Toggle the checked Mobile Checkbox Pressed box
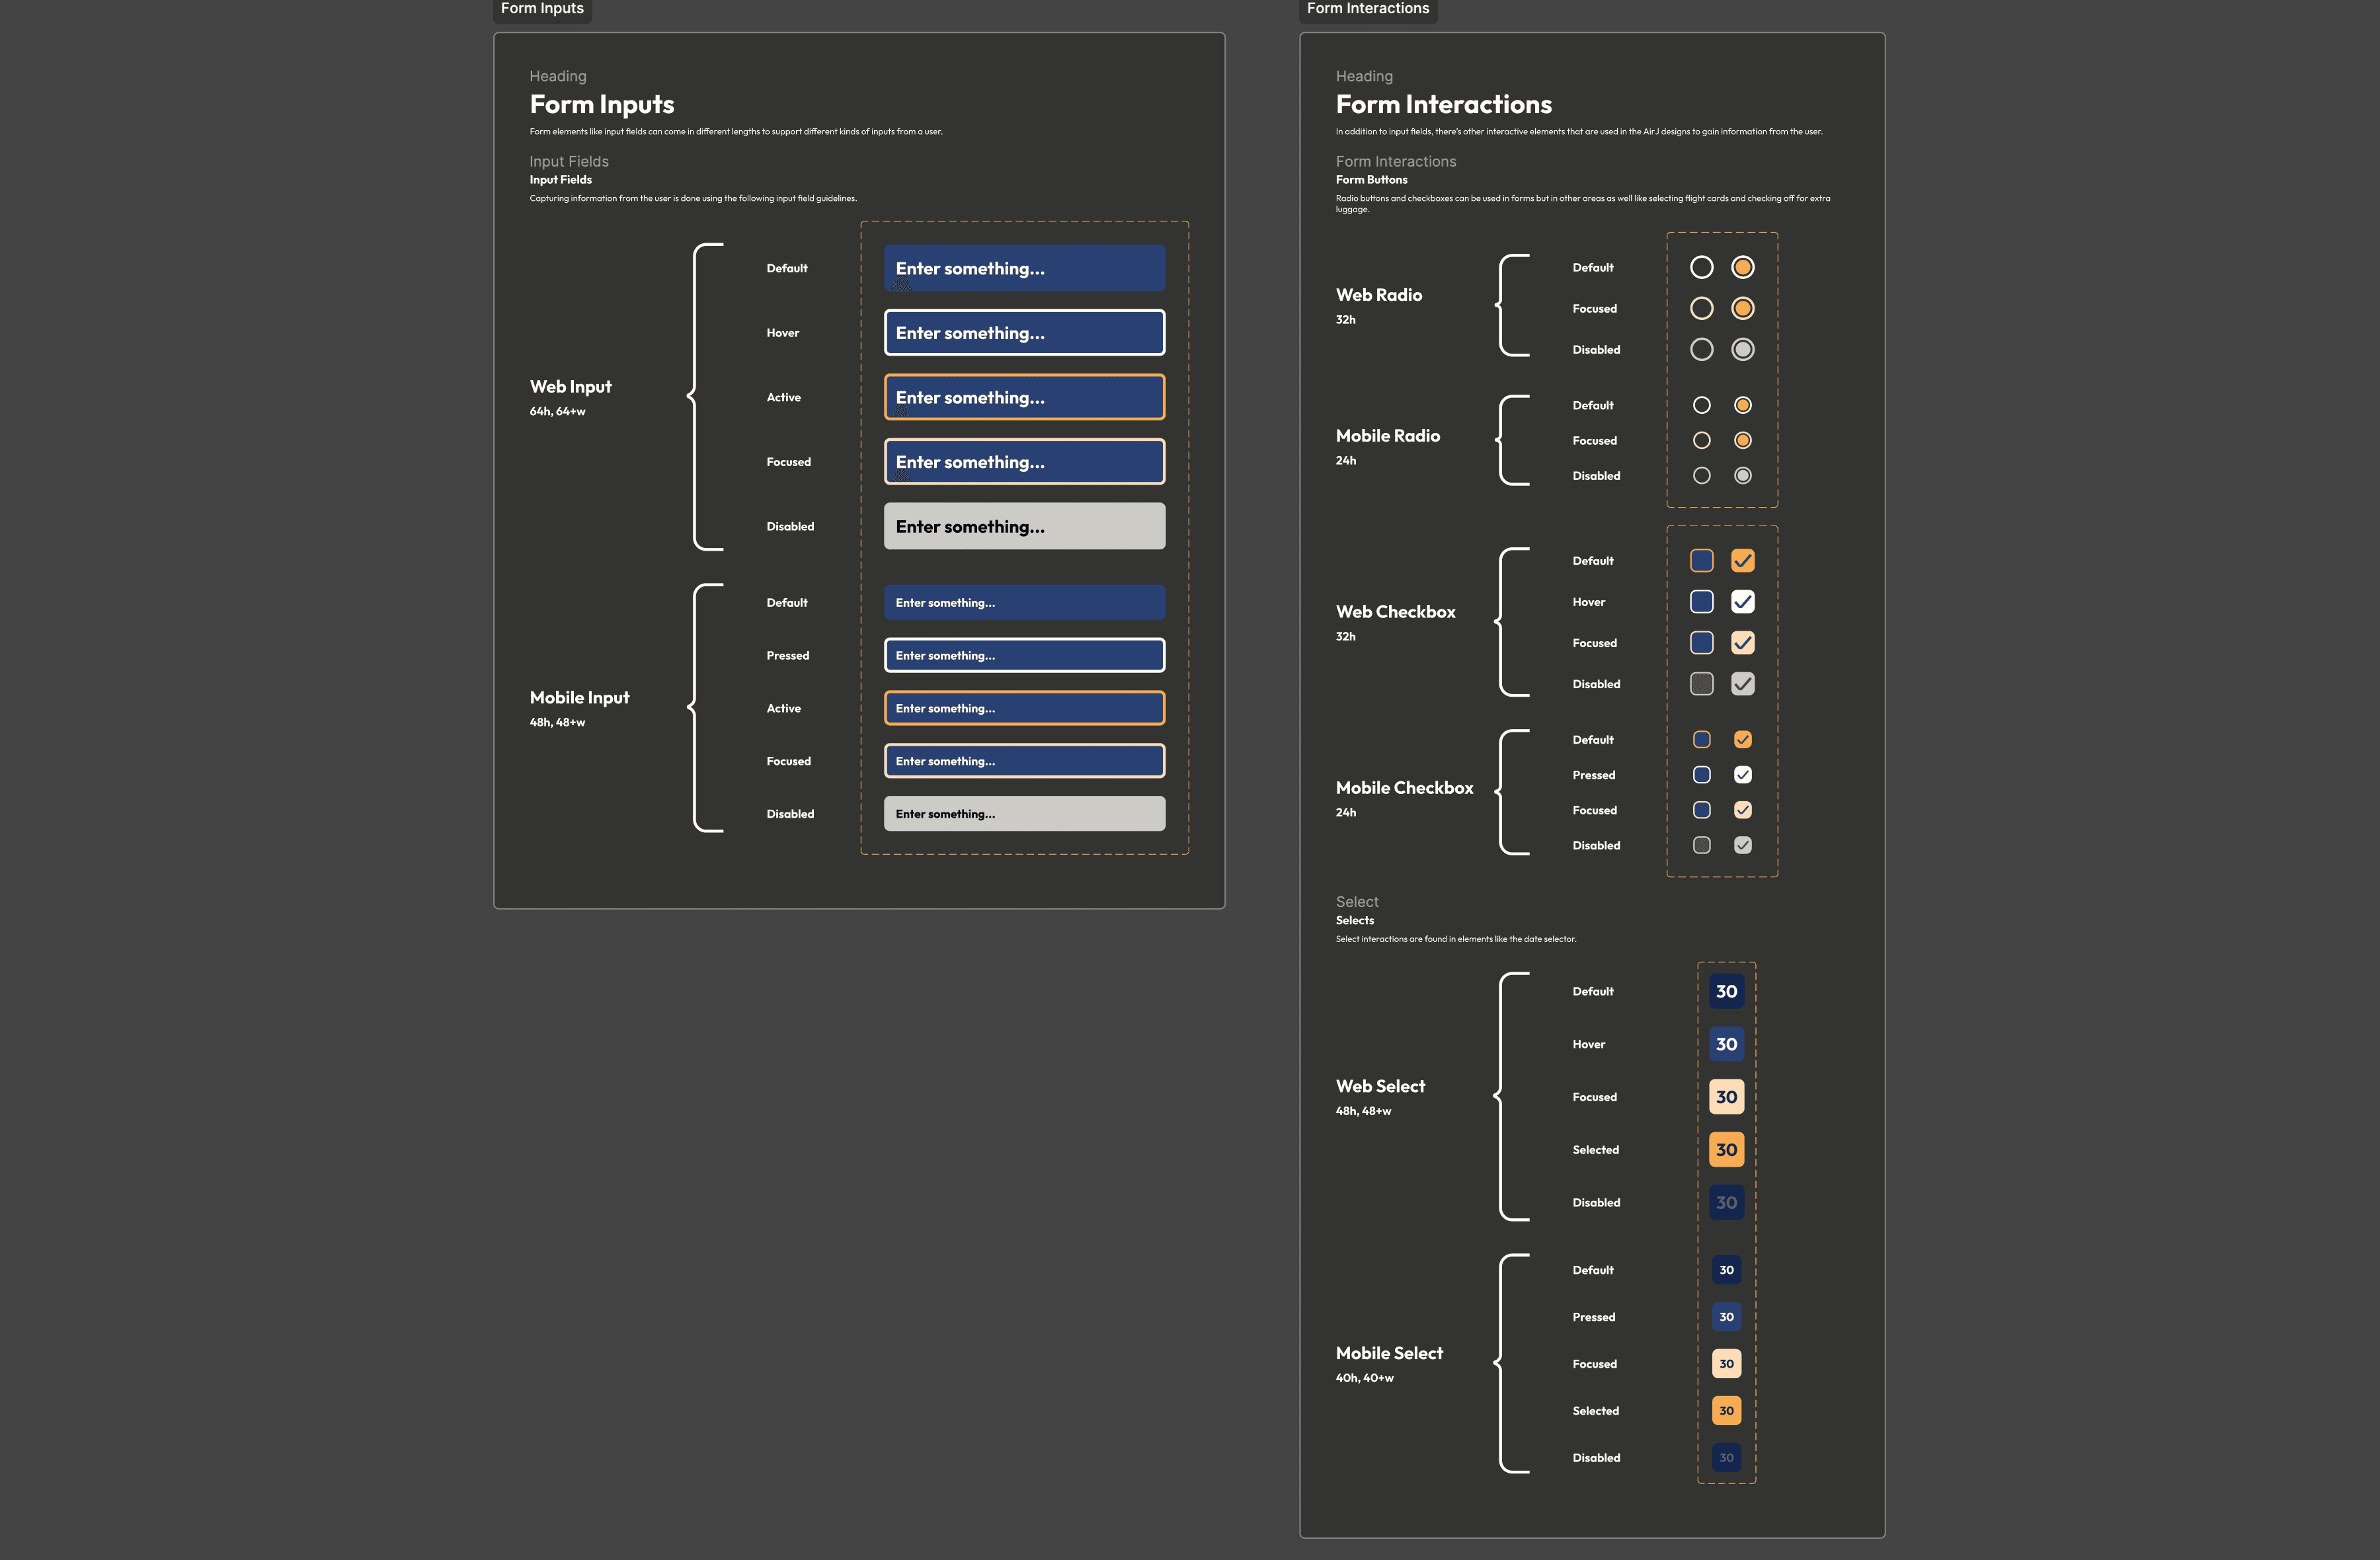Screen dimensions: 2380x1560 click(x=1742, y=775)
